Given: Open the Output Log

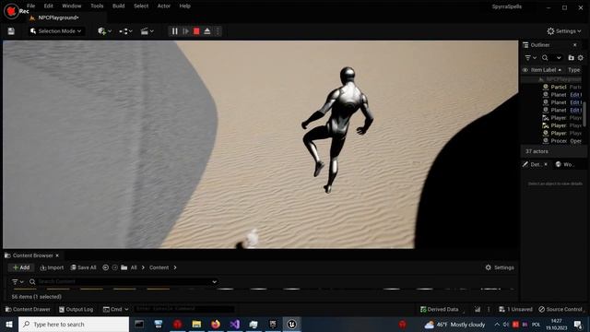Looking at the screenshot, I should coord(76,310).
